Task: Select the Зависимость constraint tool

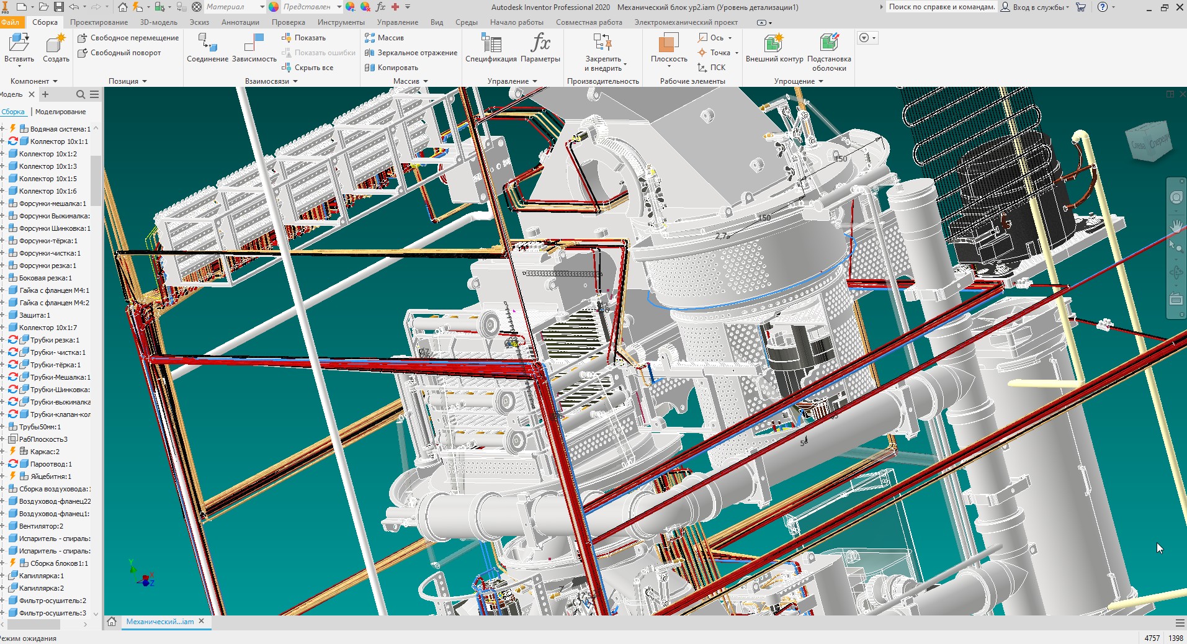Action: point(254,43)
